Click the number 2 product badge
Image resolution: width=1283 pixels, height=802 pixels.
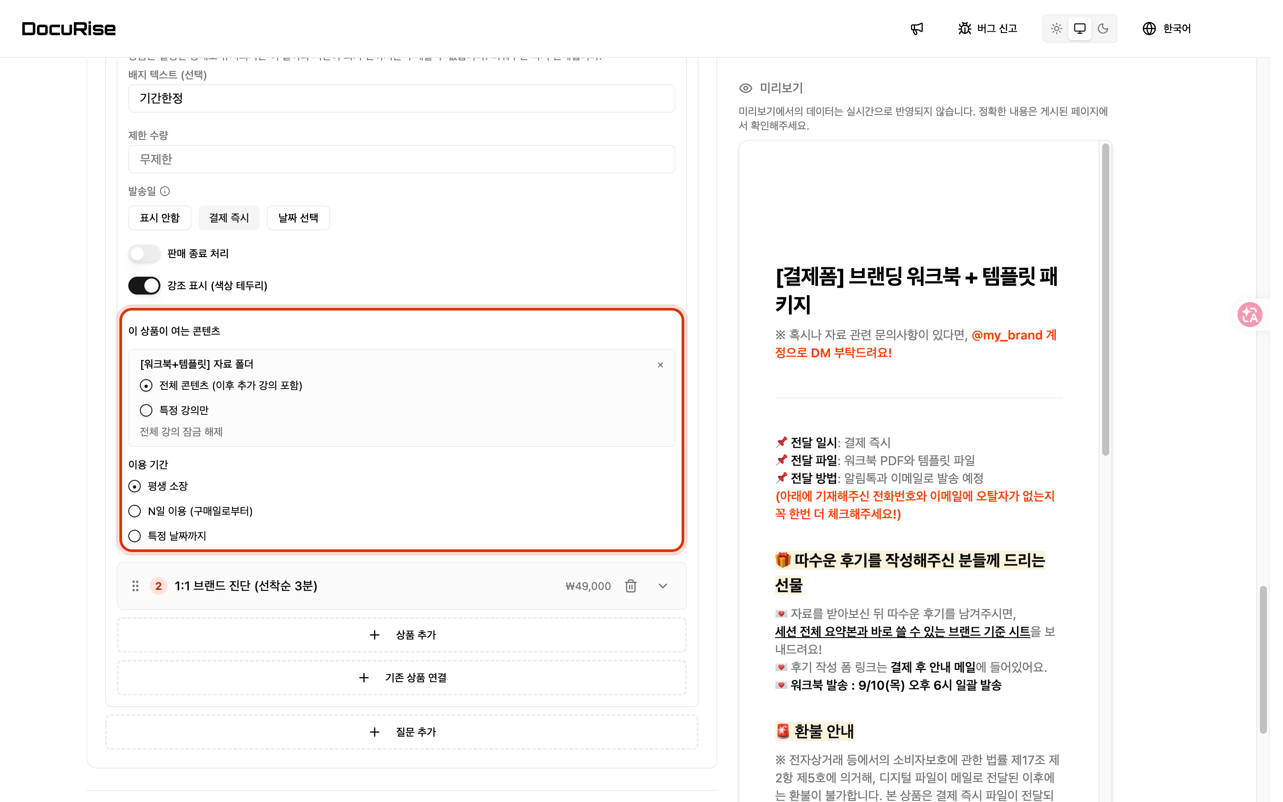158,586
